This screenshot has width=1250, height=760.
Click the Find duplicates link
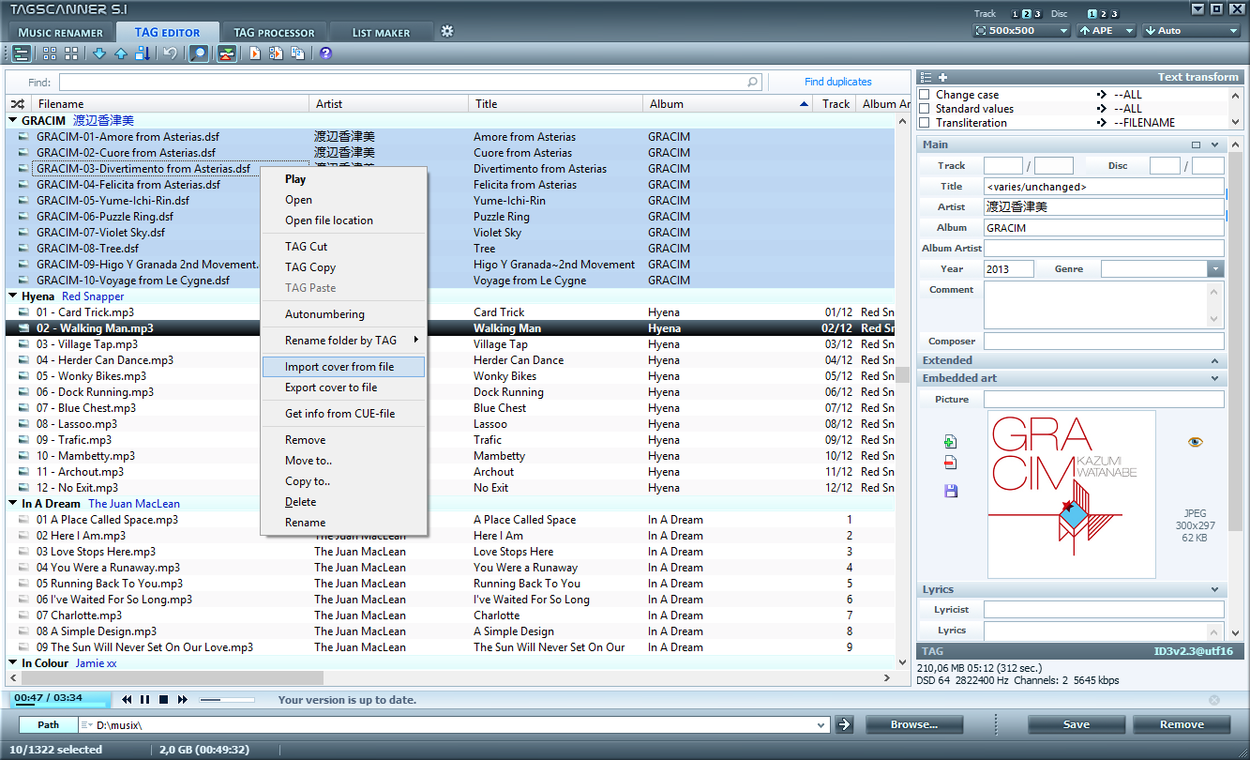point(837,83)
